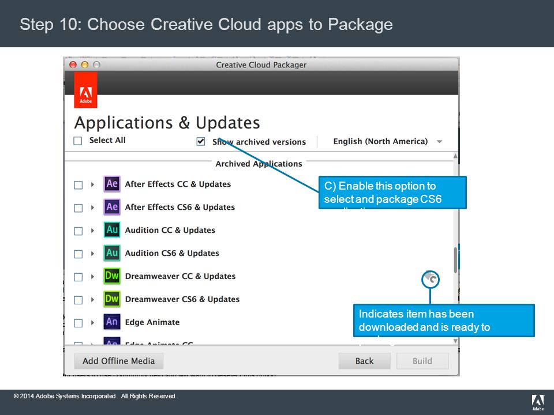The width and height of the screenshot is (554, 415).
Task: Click the Back button
Action: point(364,361)
